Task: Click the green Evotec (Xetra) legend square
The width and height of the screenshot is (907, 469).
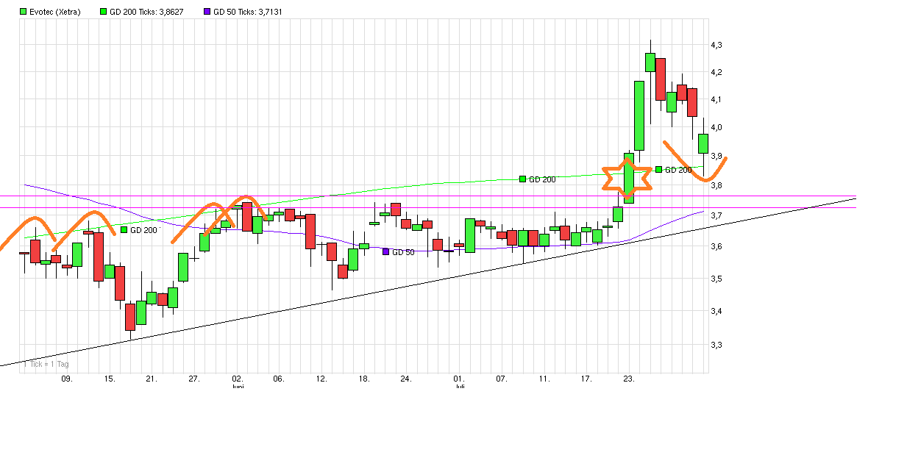Action: [x=23, y=12]
